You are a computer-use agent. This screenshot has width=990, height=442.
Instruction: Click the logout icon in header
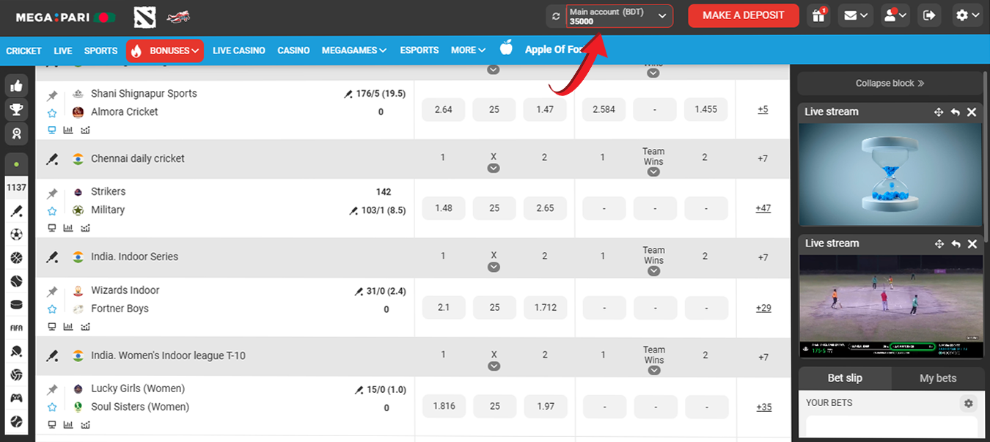[x=929, y=15]
